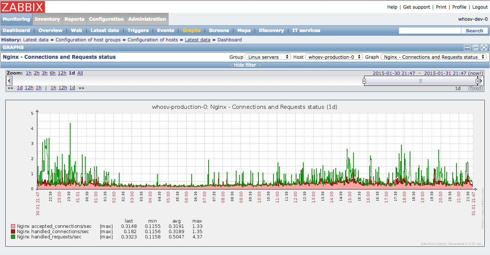490x255 pixels.
Task: Go to the Screens submenu
Action: coord(219,31)
